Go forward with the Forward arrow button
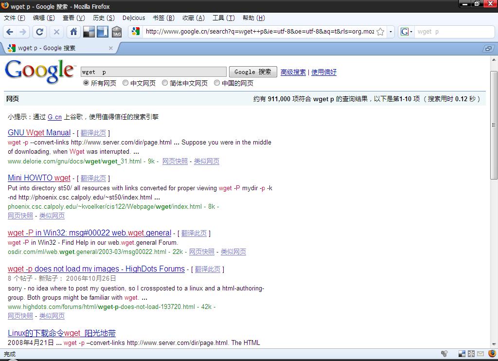This screenshot has width=498, height=361. (23, 32)
